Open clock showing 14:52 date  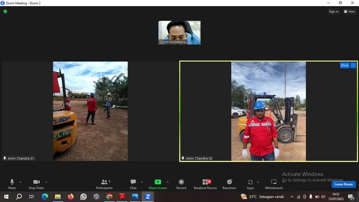336,196
